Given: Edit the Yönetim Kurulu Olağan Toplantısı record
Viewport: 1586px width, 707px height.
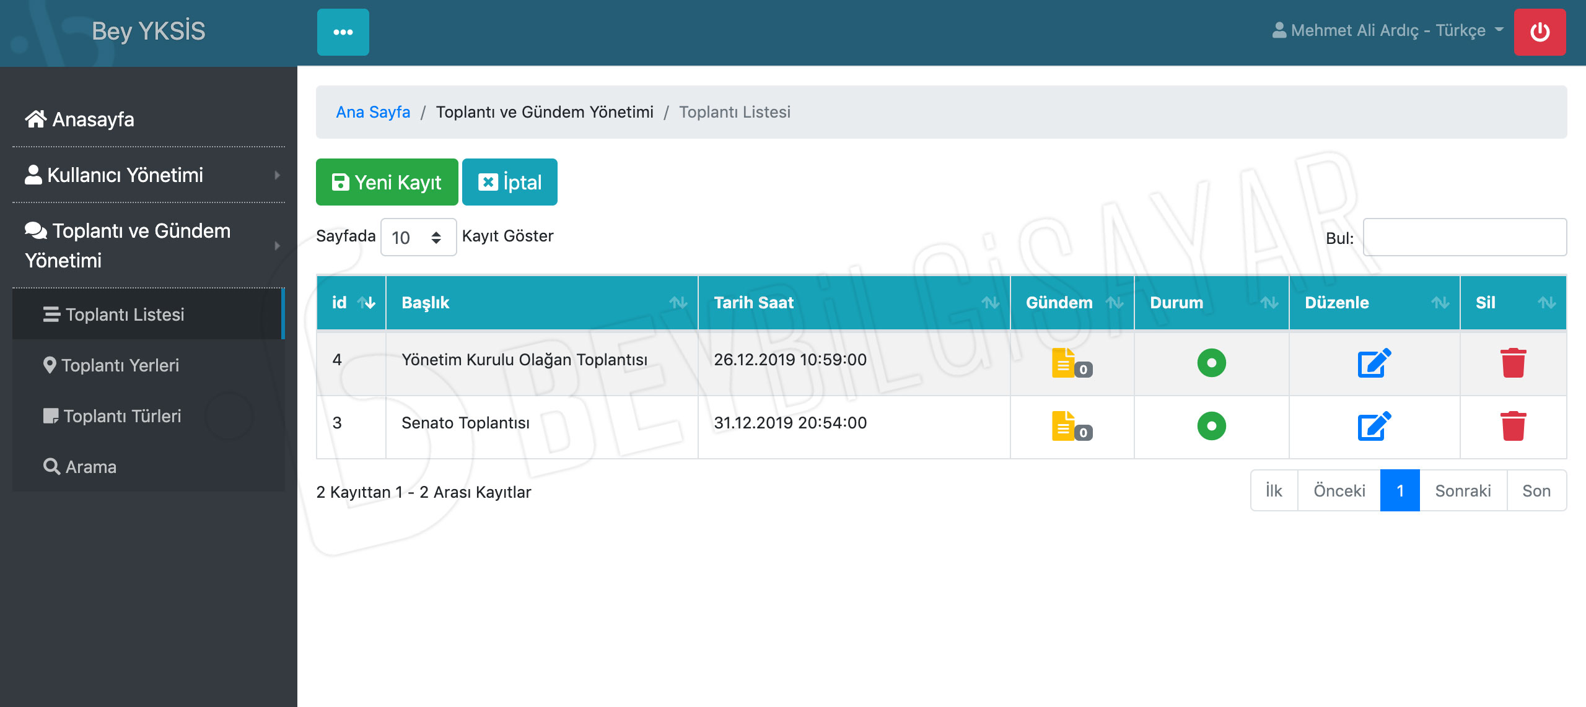Looking at the screenshot, I should coord(1374,363).
